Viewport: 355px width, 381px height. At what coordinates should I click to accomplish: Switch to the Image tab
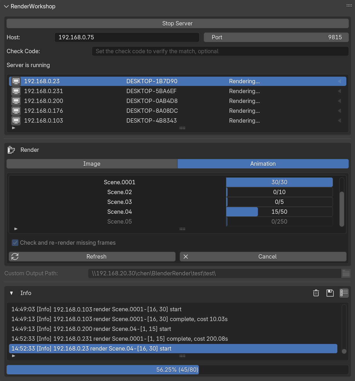[92, 164]
